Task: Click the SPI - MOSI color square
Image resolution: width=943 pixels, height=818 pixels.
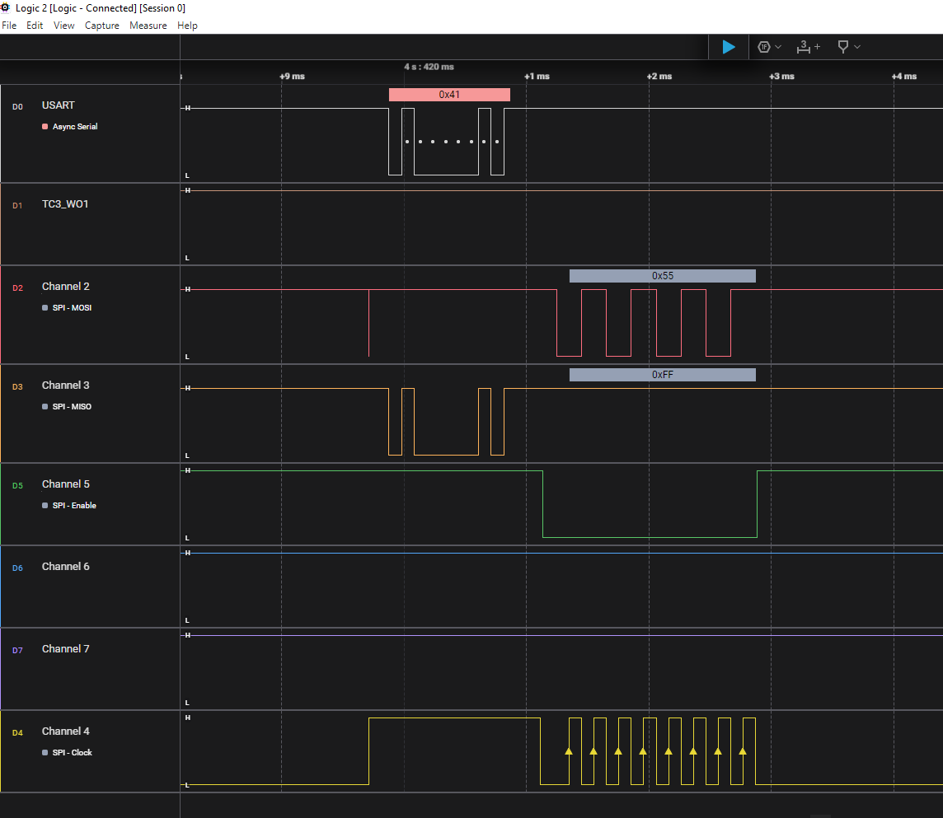Action: pyautogui.click(x=45, y=308)
